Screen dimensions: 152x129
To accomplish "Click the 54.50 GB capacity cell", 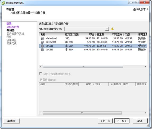I will click(x=90, y=38).
